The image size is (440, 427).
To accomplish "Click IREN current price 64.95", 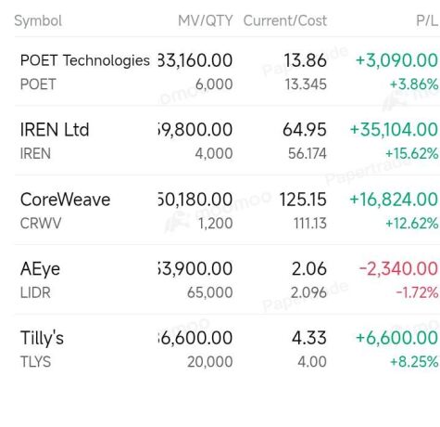I will (305, 129).
